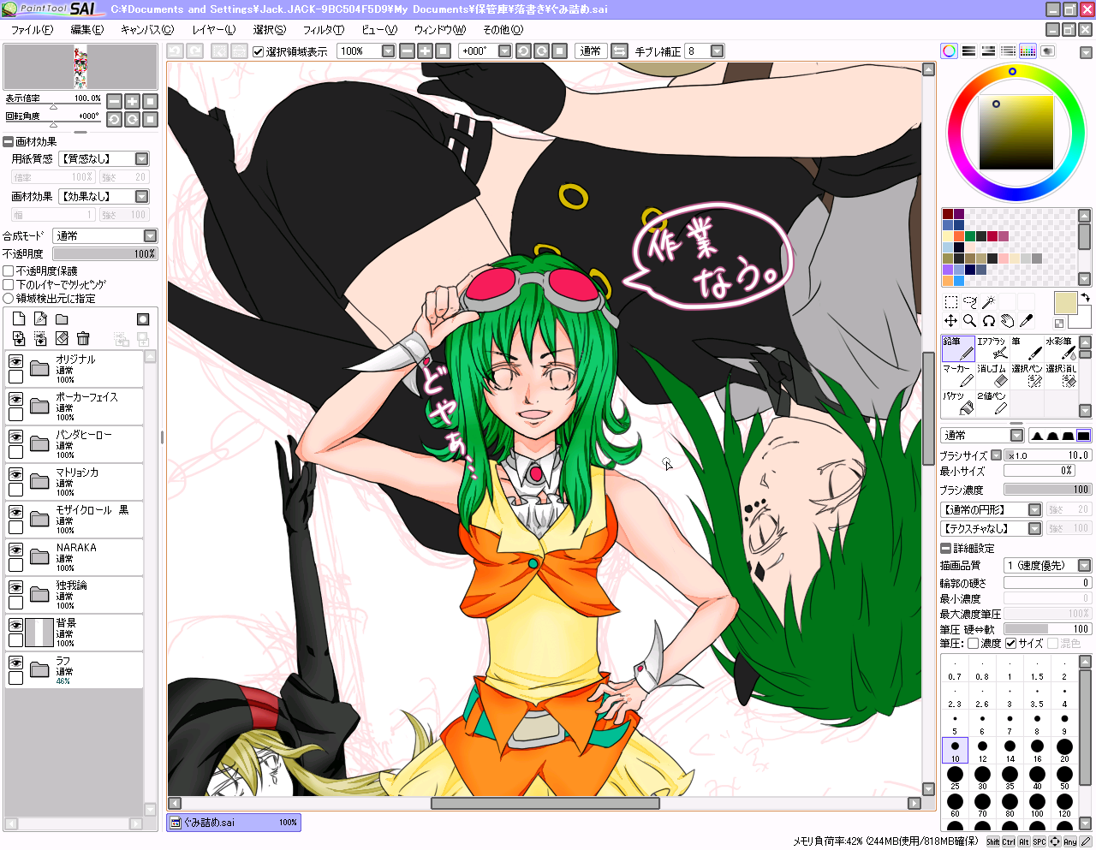The height and width of the screenshot is (850, 1096).
Task: Swap foreground and background colors
Action: coord(1085,297)
